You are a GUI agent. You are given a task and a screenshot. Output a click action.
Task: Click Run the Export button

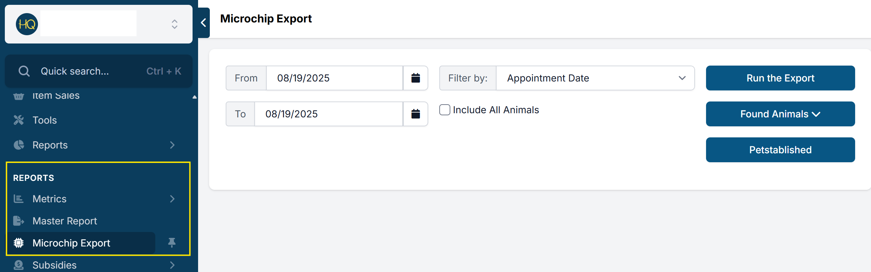(x=780, y=78)
